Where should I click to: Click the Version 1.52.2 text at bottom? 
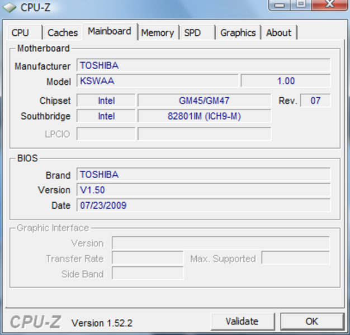[102, 323]
